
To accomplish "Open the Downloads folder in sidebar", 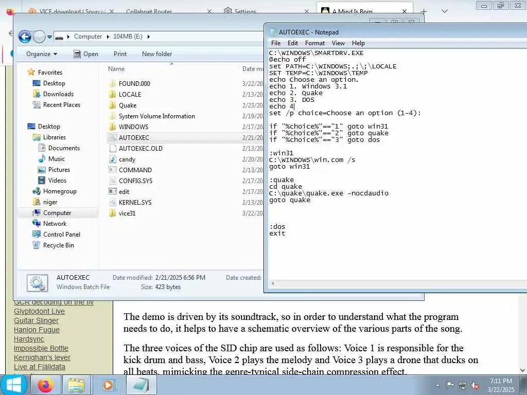I will click(x=58, y=94).
